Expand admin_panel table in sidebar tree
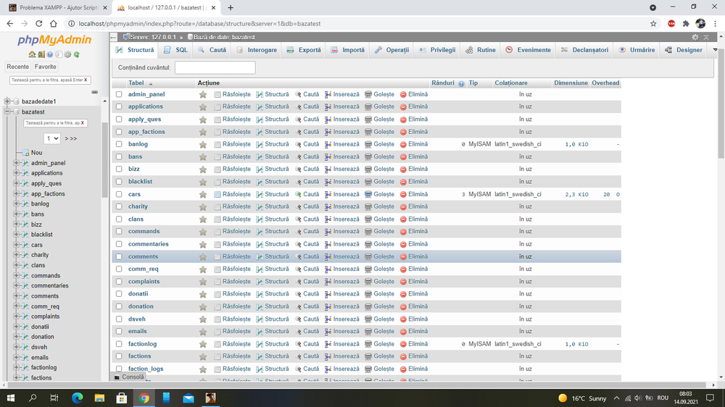The width and height of the screenshot is (725, 407). (x=16, y=163)
